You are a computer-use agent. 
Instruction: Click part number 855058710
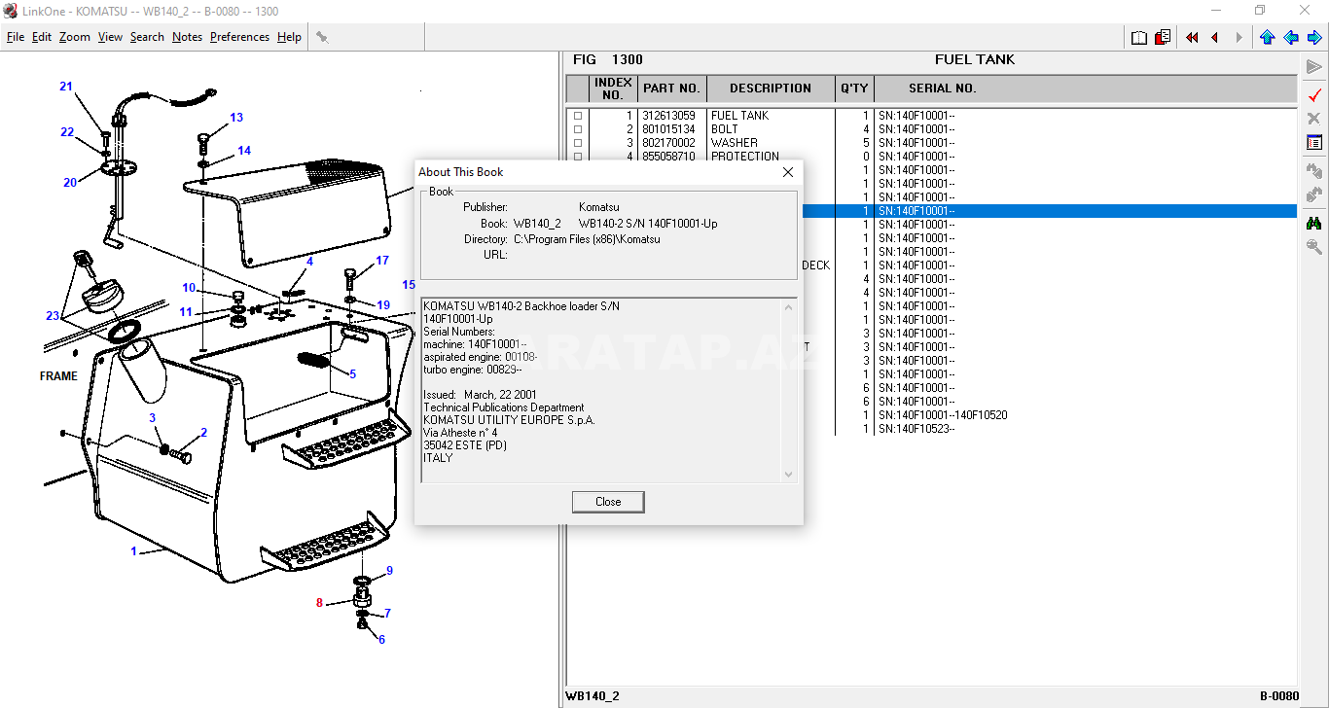[x=668, y=157]
